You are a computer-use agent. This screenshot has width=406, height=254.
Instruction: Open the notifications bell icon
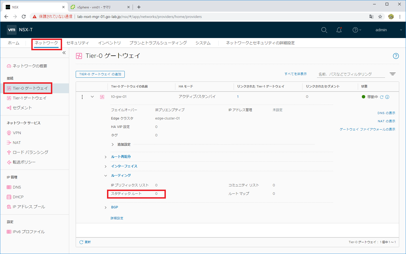click(339, 30)
